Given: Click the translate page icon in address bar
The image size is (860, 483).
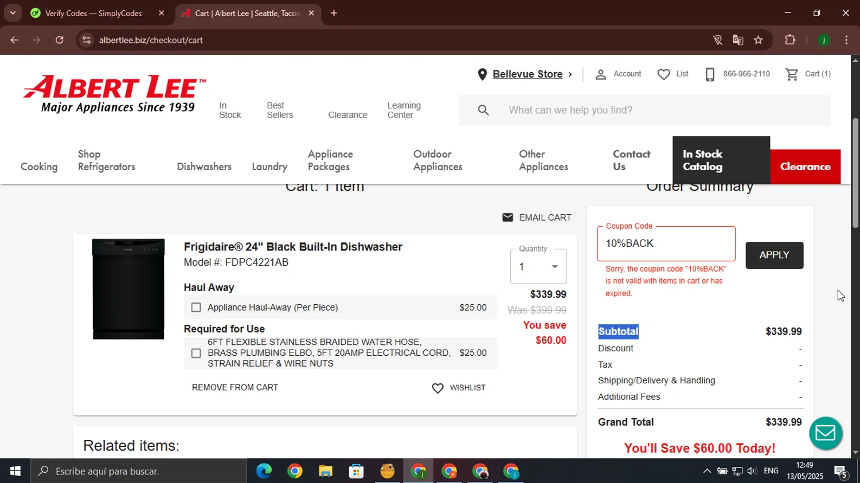Looking at the screenshot, I should coord(738,40).
